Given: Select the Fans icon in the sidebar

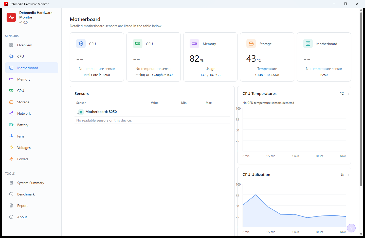Looking at the screenshot, I should pos(11,136).
